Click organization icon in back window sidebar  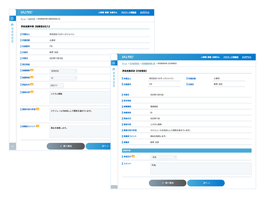[x=12, y=25]
